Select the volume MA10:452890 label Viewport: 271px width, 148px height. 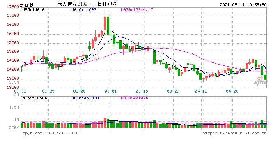(85, 98)
